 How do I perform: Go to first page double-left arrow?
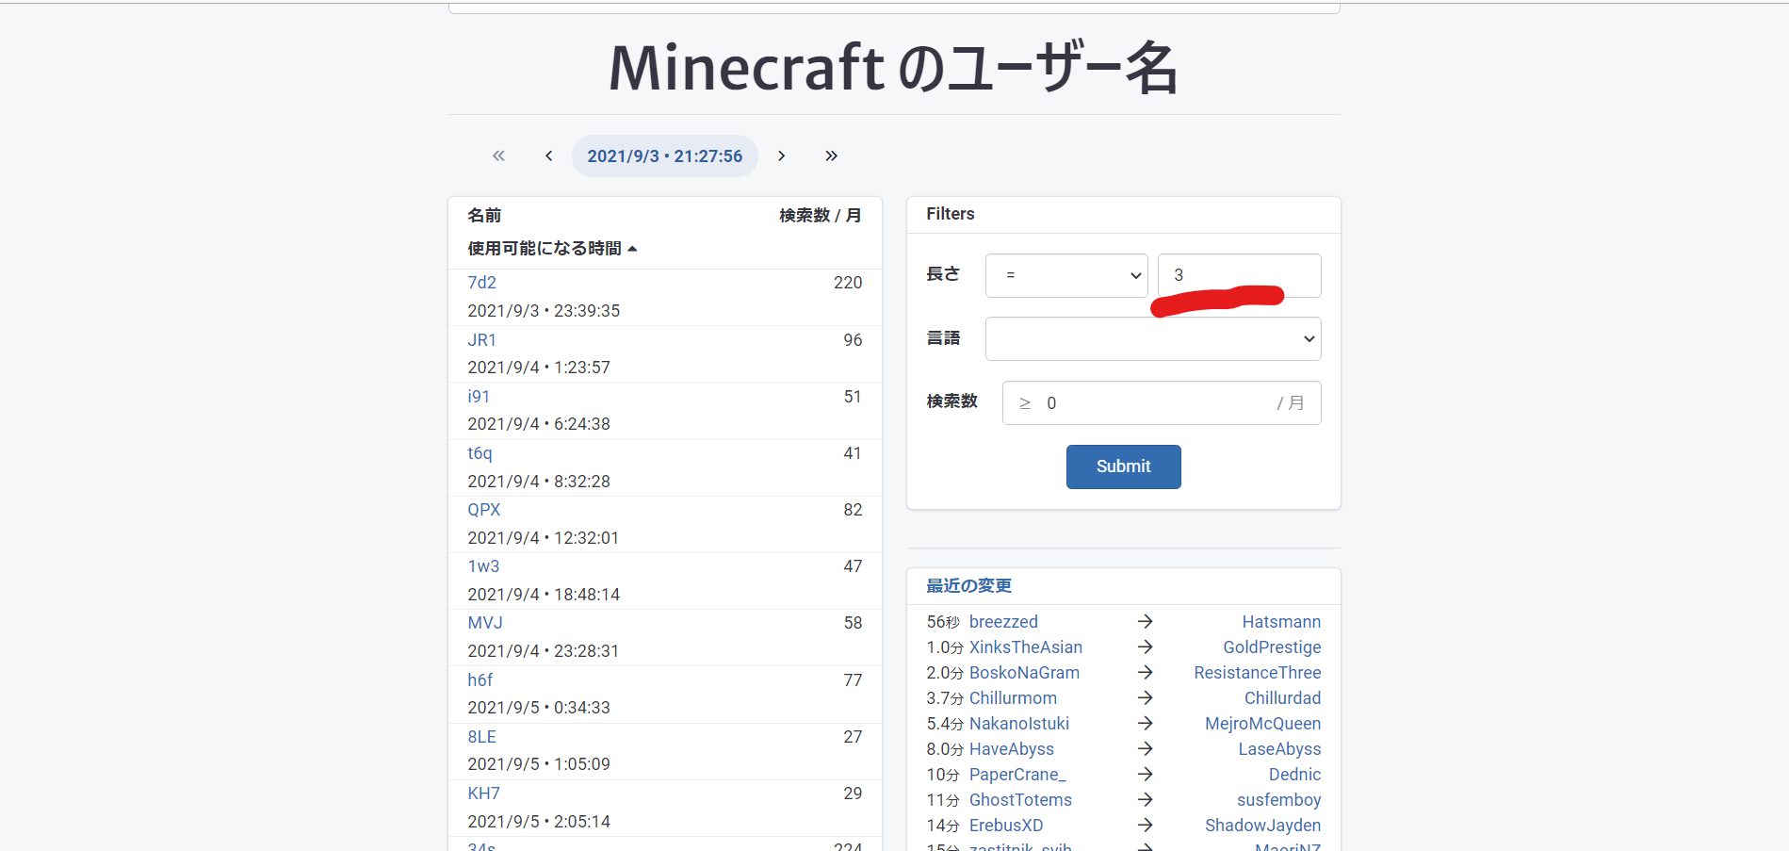(498, 155)
